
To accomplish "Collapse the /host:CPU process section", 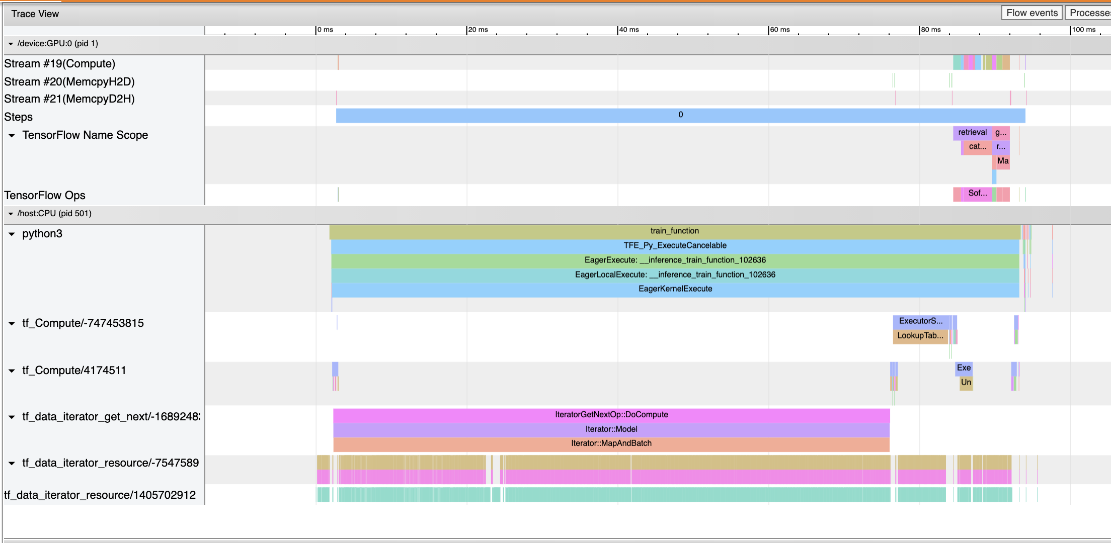I will [11, 214].
